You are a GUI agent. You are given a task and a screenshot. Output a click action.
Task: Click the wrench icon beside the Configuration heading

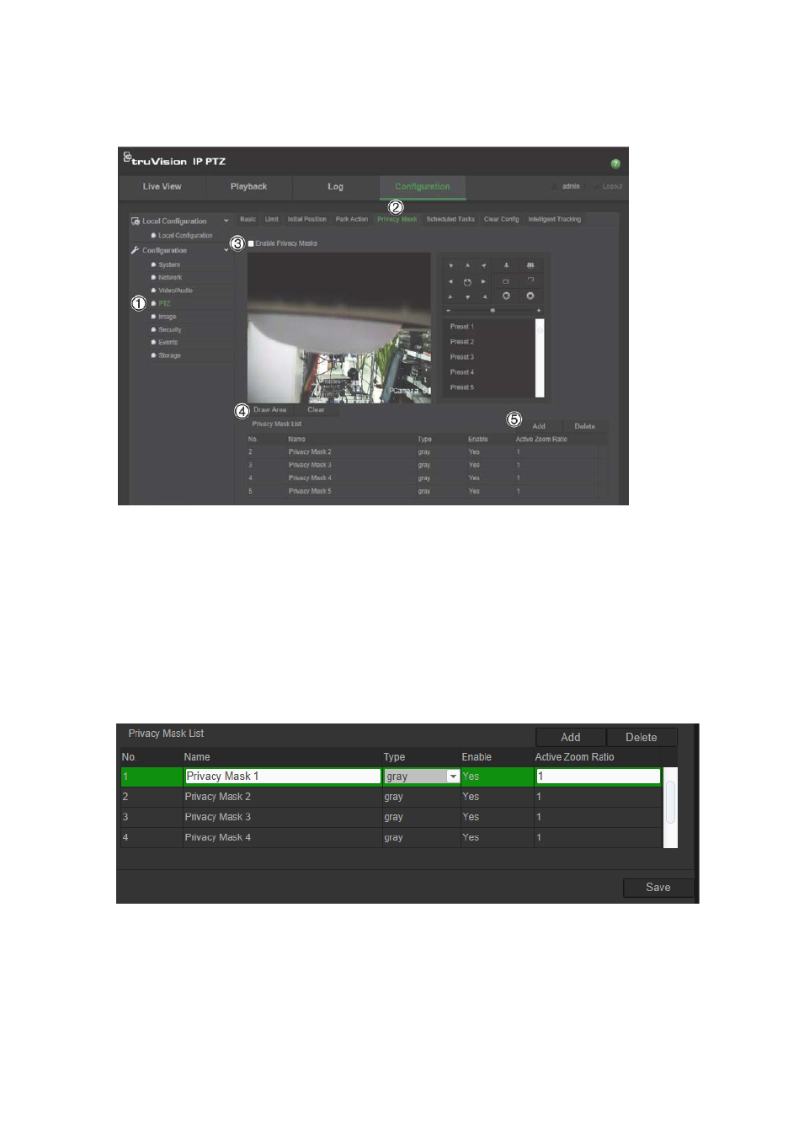(135, 250)
